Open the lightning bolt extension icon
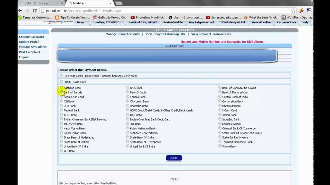 [x=301, y=11]
